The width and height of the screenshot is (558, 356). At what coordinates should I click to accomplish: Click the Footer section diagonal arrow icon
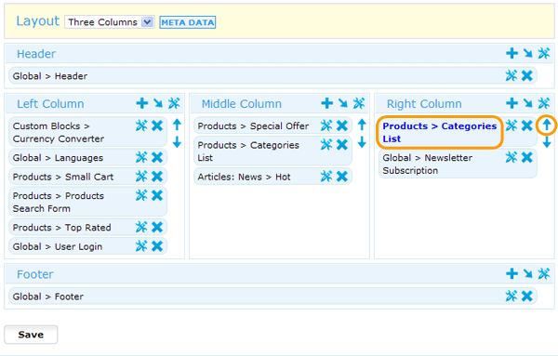pyautogui.click(x=527, y=273)
